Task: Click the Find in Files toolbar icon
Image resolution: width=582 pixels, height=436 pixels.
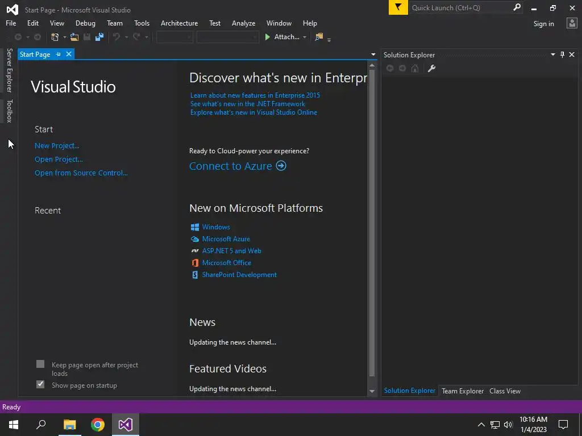Action: coord(319,37)
